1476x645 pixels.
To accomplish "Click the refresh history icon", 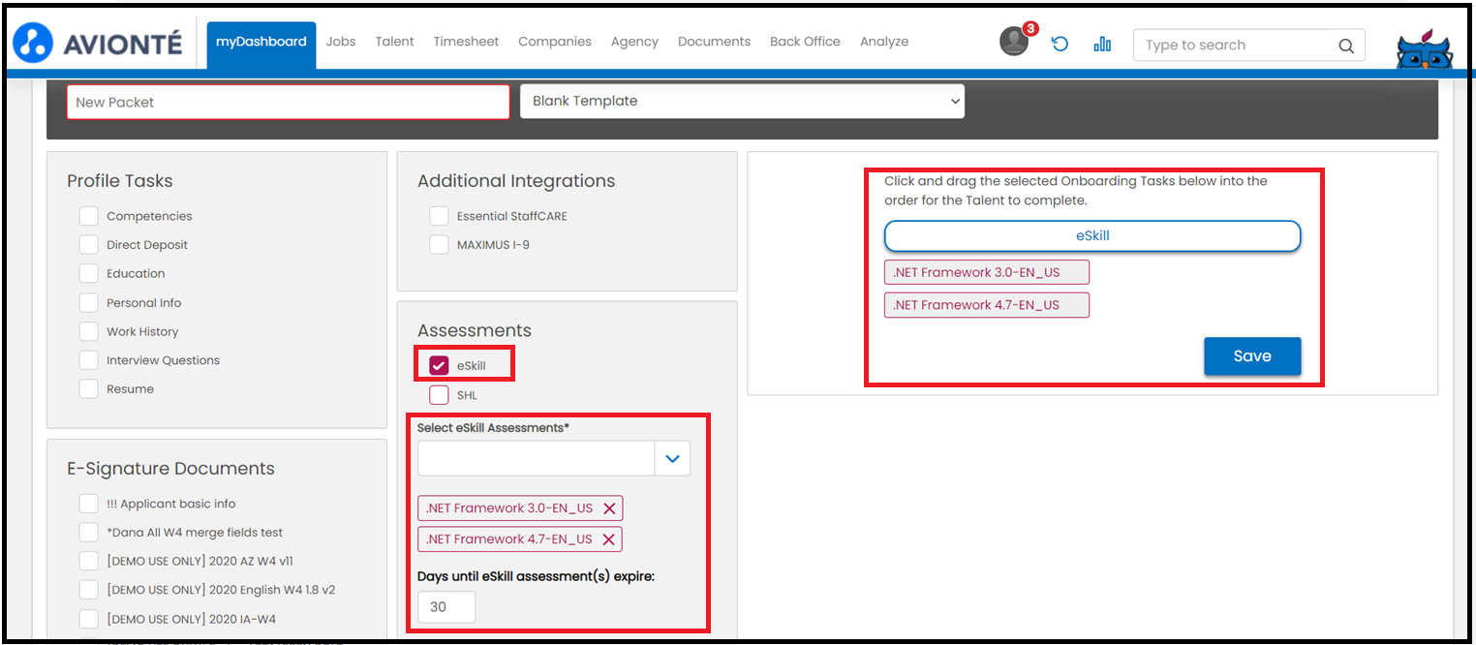I will (1060, 44).
